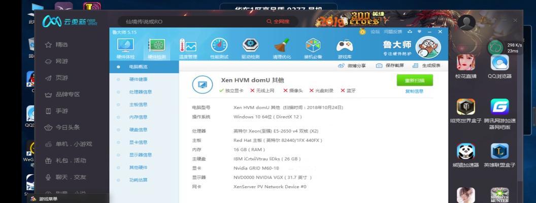The height and width of the screenshot is (203, 536).
Task: Open the 论坛 forum link
Action: (x=375, y=32)
